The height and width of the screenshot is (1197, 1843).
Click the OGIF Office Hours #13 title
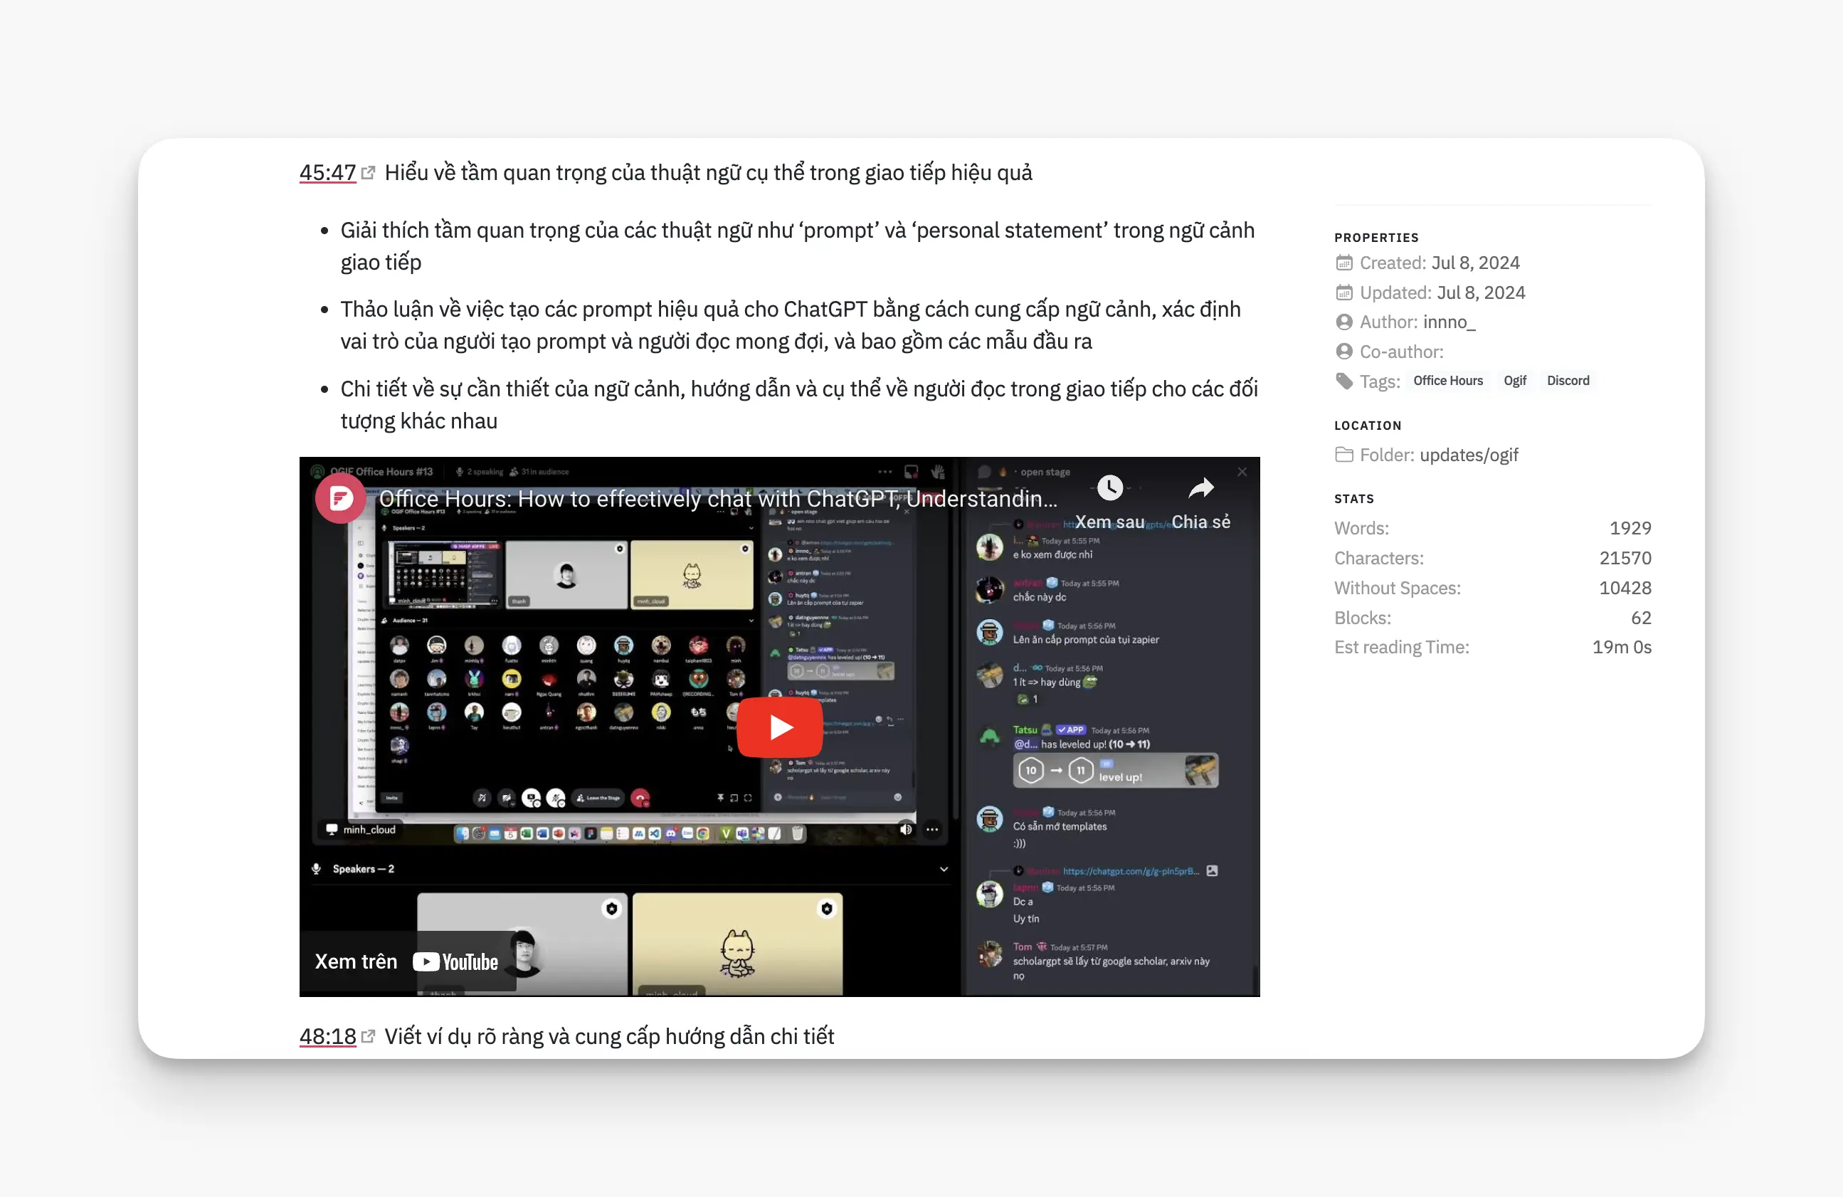pyautogui.click(x=381, y=472)
